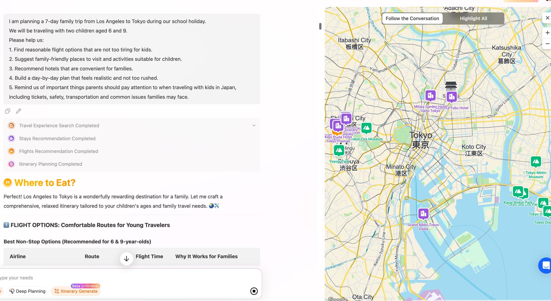Click scroll-to-bottom arrow button
551x301 pixels.
point(126,259)
